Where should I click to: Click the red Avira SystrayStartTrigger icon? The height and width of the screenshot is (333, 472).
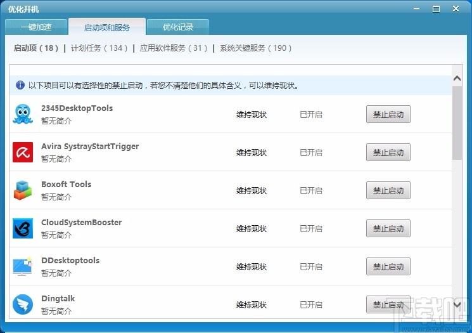tap(23, 152)
